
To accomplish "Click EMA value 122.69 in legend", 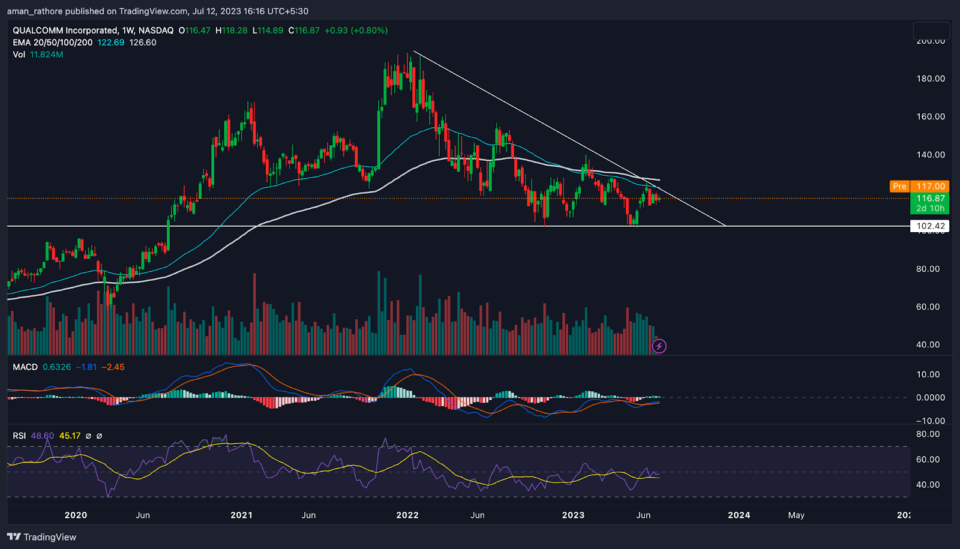I will (111, 43).
